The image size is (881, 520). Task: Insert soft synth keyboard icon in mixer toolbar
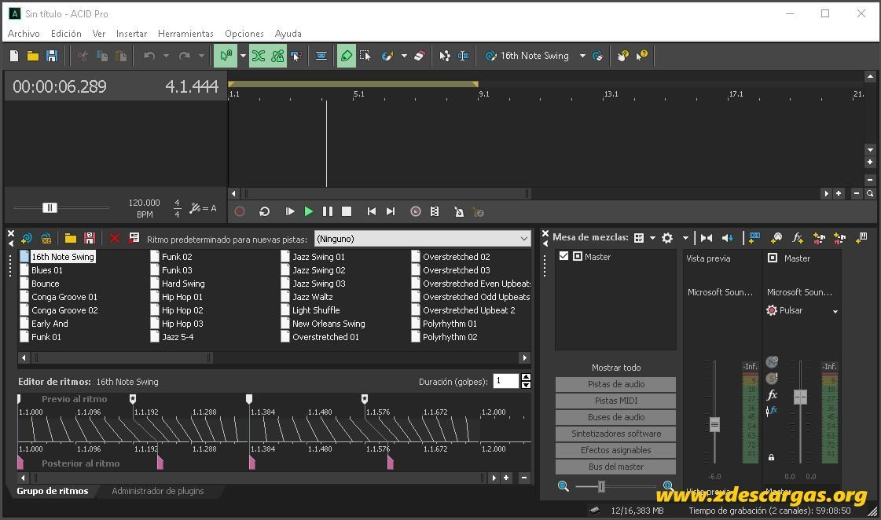pyautogui.click(x=861, y=237)
